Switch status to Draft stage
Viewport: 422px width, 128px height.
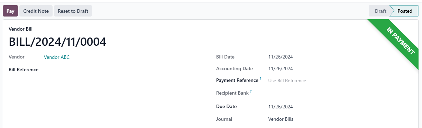380,11
